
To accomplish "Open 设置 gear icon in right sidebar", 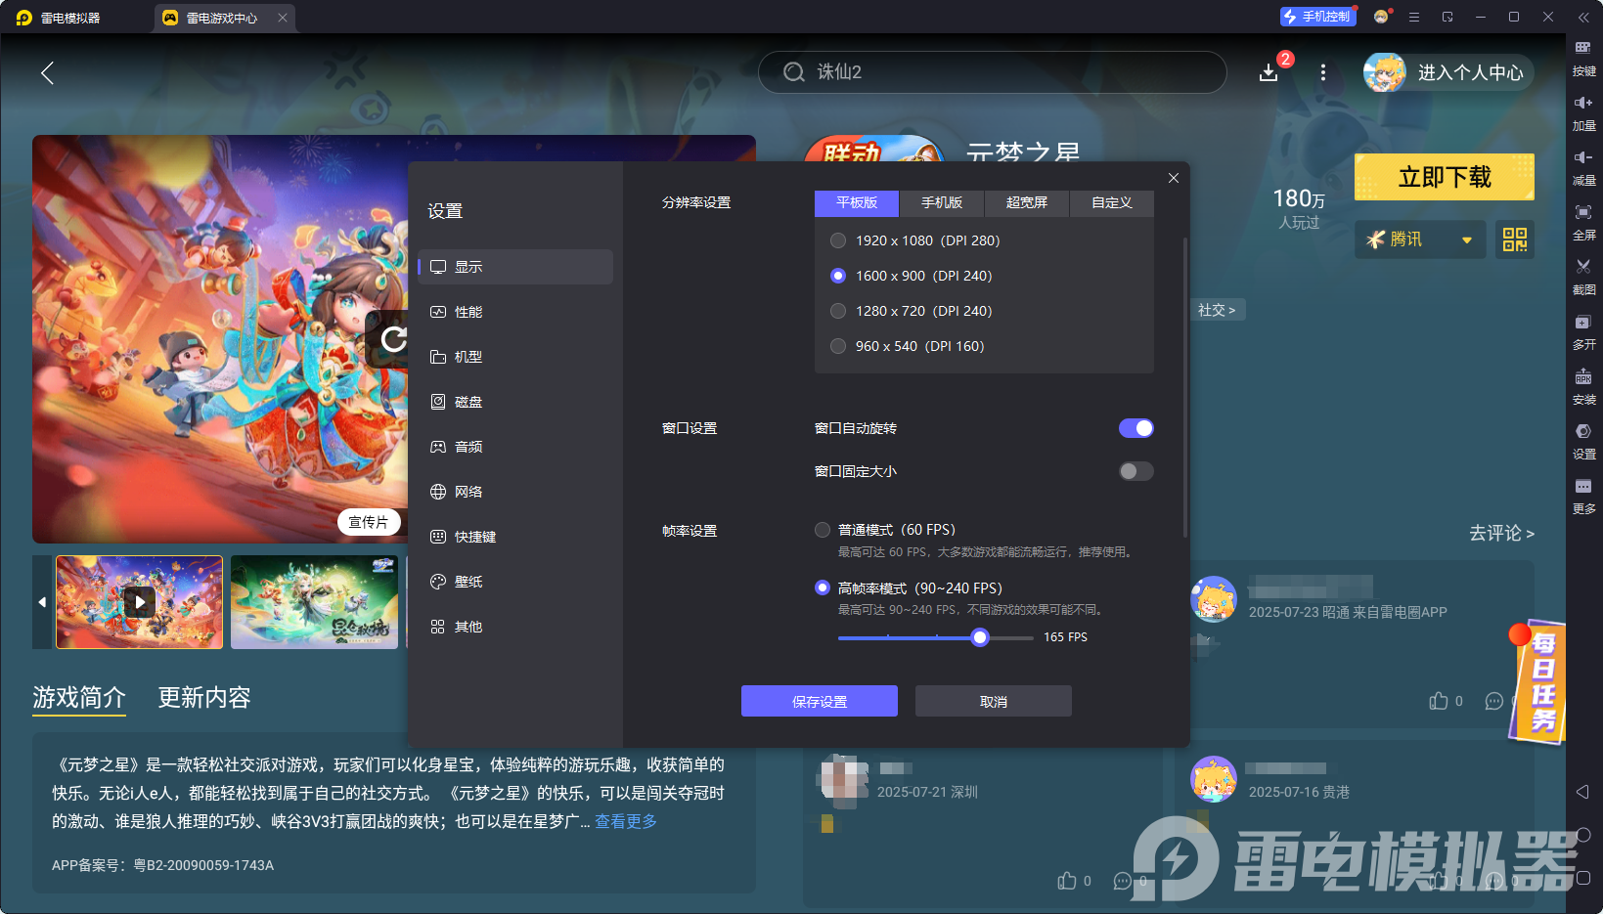I will [x=1583, y=441].
